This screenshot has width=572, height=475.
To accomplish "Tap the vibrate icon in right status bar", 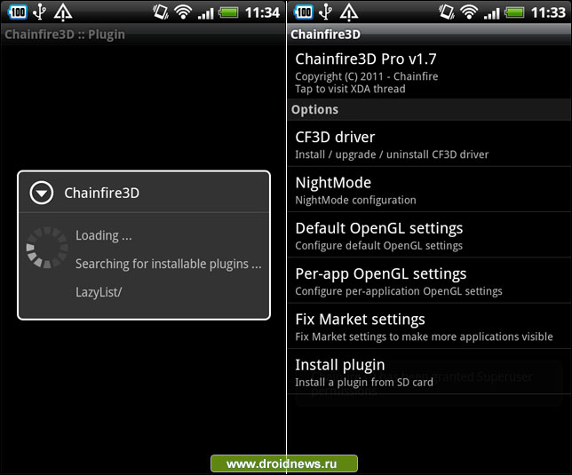I will (x=447, y=12).
